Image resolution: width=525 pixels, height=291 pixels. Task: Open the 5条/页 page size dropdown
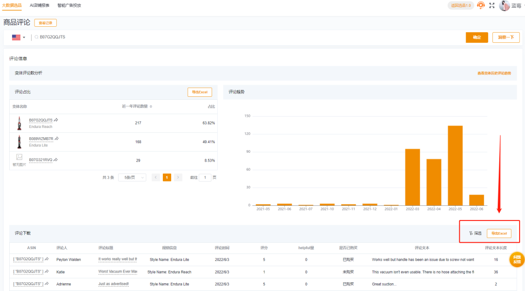point(132,177)
